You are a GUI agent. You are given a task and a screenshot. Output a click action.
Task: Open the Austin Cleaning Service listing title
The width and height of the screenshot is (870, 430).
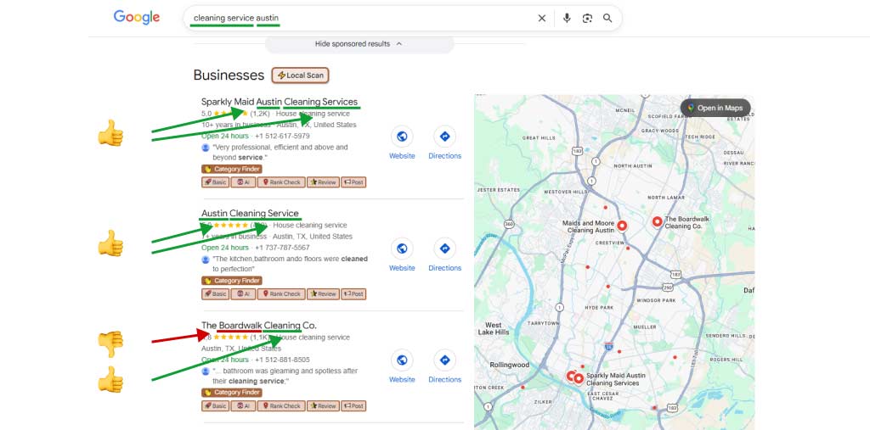[x=250, y=214]
